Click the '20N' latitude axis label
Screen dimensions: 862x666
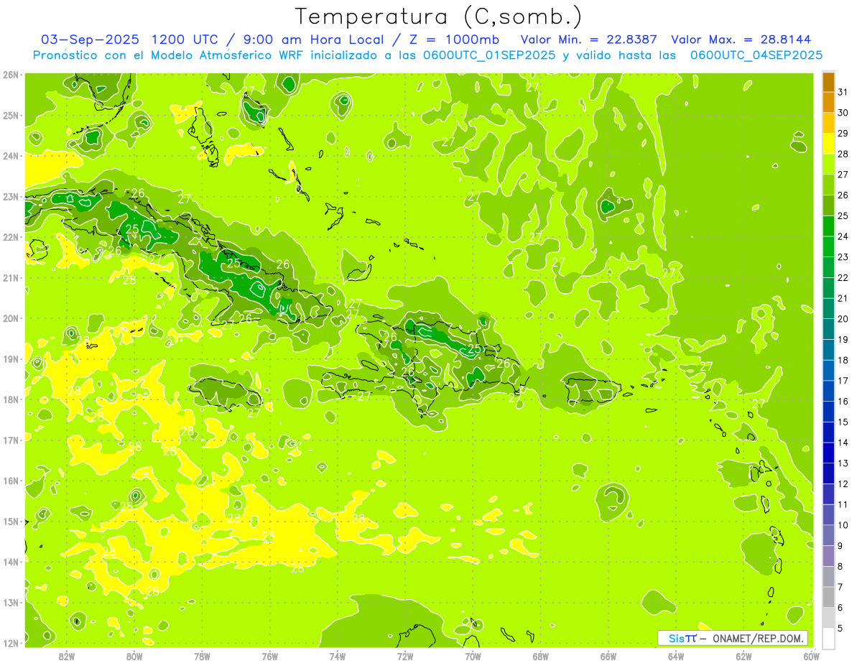[x=11, y=318]
